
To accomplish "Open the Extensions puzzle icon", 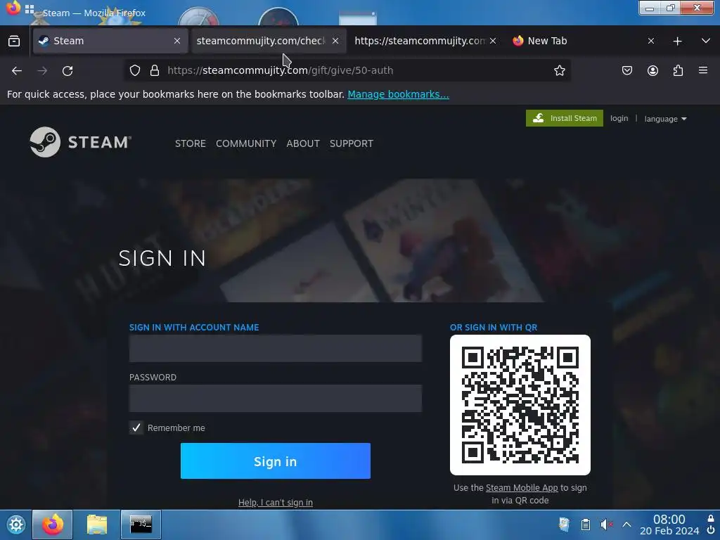I will [x=678, y=70].
